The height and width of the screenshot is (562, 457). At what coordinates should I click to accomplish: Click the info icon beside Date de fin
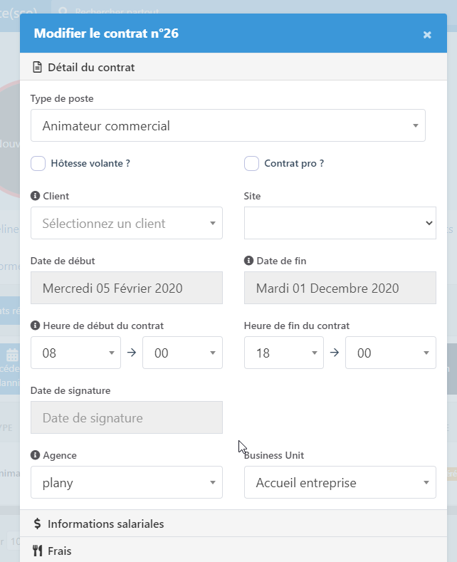[x=248, y=261]
